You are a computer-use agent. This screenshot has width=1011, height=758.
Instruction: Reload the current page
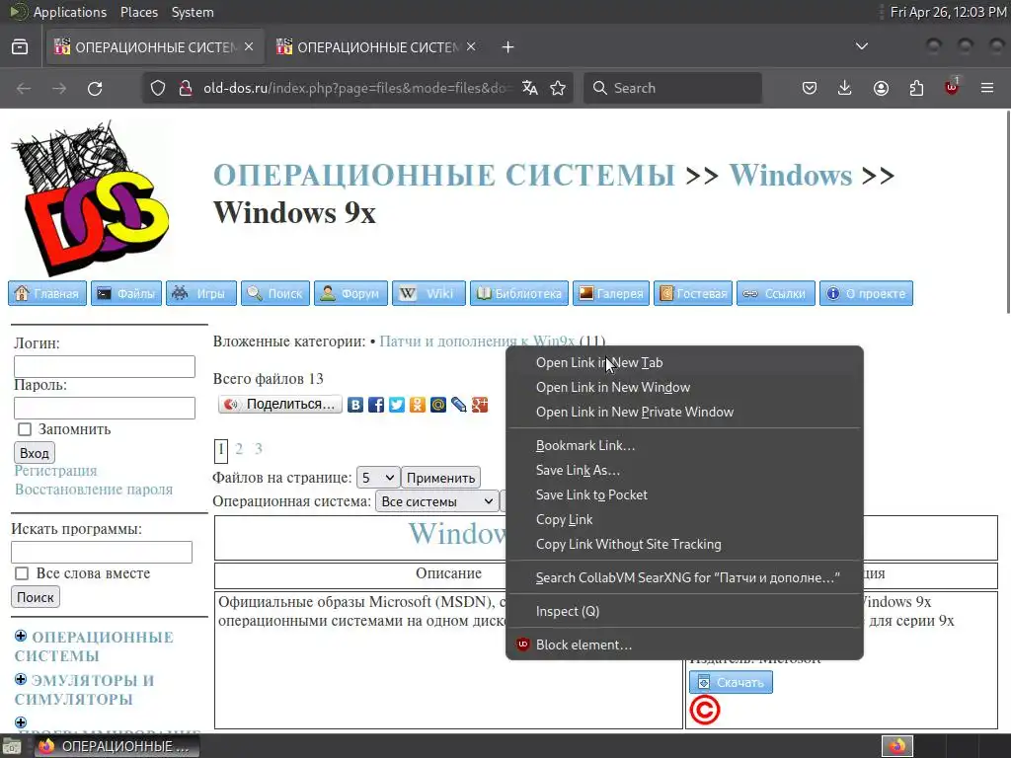[x=95, y=88]
